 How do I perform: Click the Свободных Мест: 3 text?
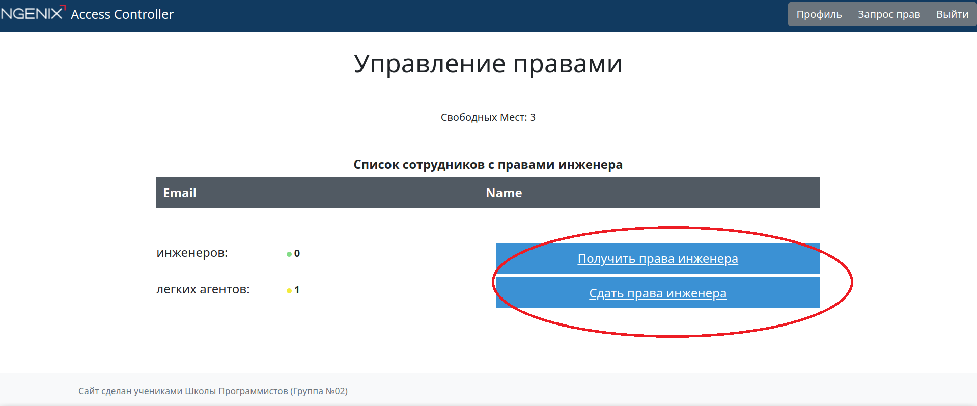(x=488, y=117)
